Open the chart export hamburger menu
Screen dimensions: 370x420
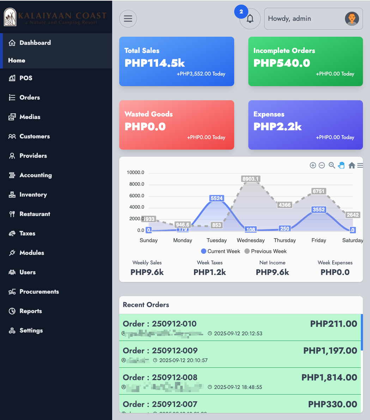coord(359,165)
